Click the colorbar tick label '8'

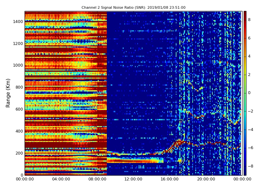pyautogui.click(x=249, y=20)
